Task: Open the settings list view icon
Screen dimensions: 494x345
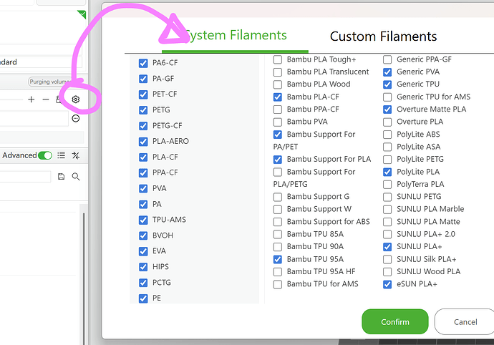Action: 61,155
